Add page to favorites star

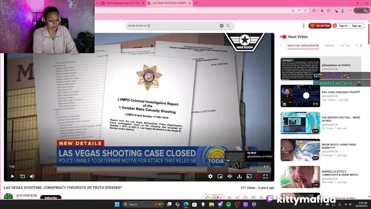click(x=305, y=10)
